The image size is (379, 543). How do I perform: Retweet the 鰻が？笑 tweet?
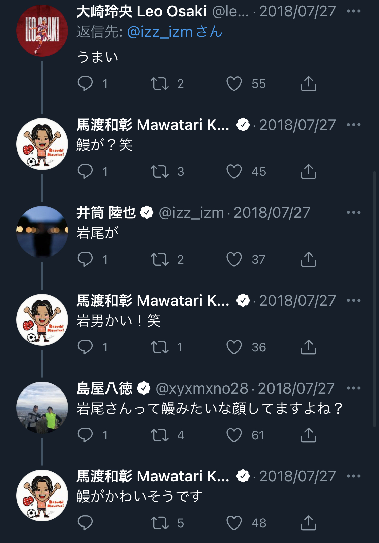click(x=159, y=172)
